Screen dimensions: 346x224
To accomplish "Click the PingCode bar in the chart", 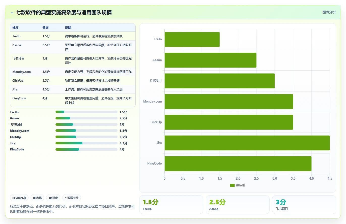I will [238, 164].
